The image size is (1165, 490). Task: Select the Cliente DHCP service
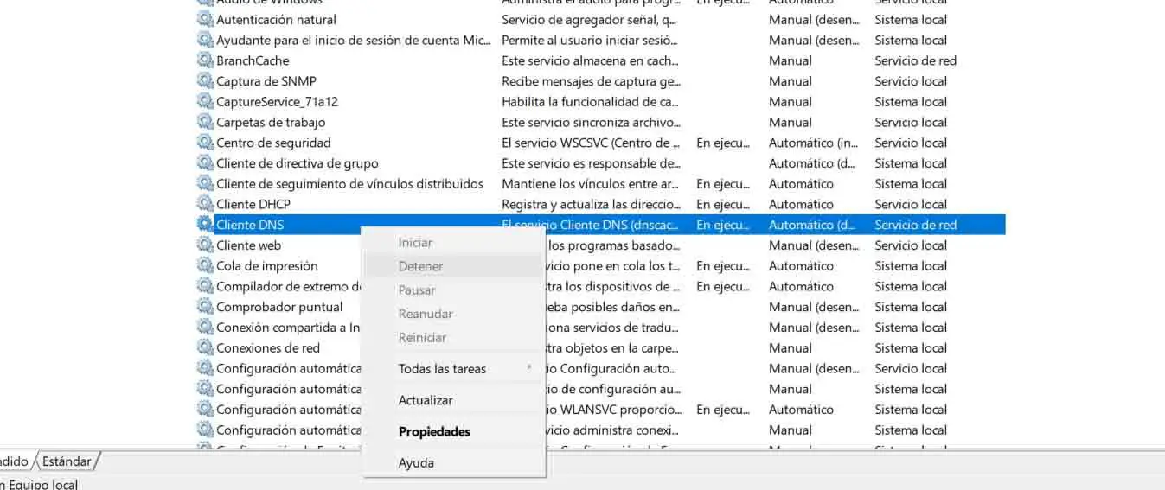[253, 204]
